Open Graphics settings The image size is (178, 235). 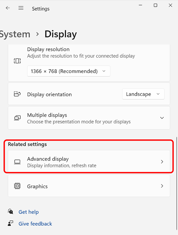(x=89, y=186)
